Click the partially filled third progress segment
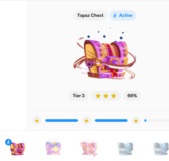 [x=157, y=121]
